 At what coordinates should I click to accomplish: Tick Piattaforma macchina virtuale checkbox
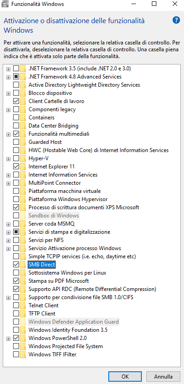16,191
